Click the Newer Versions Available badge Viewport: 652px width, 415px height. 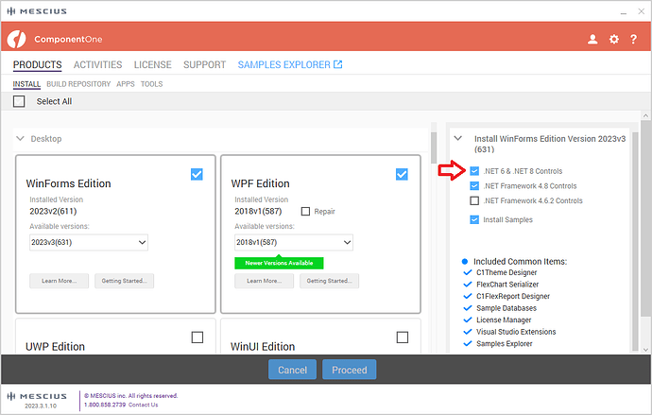[x=279, y=263]
